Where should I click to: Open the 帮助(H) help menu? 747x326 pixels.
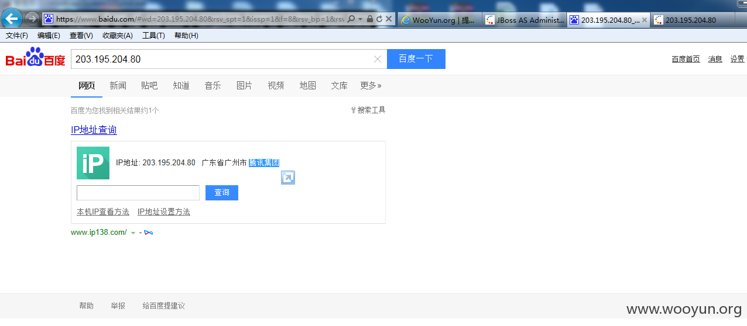[186, 36]
